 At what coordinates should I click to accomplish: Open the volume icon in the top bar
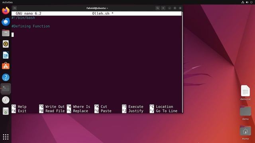pyautogui.click(x=247, y=2)
